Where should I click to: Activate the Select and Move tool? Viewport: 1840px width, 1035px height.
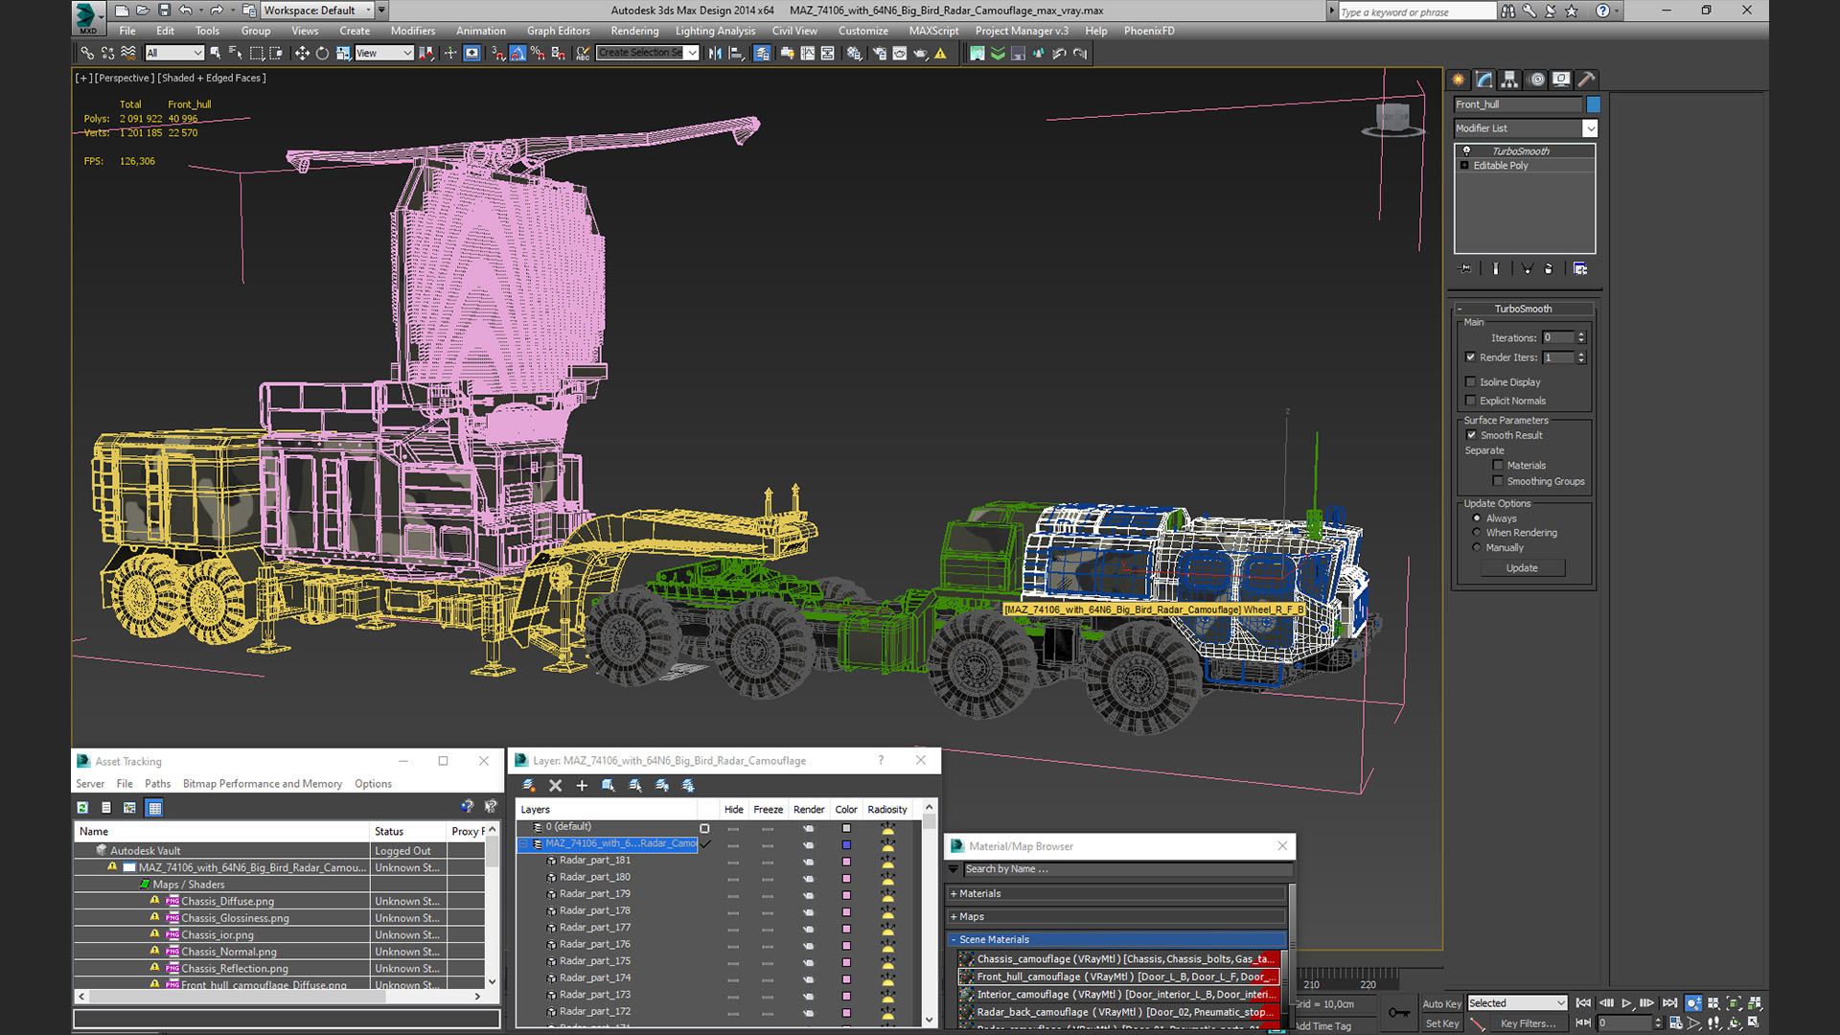point(302,54)
